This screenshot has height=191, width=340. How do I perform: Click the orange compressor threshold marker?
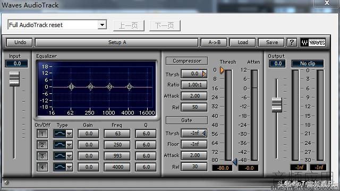tap(222, 70)
